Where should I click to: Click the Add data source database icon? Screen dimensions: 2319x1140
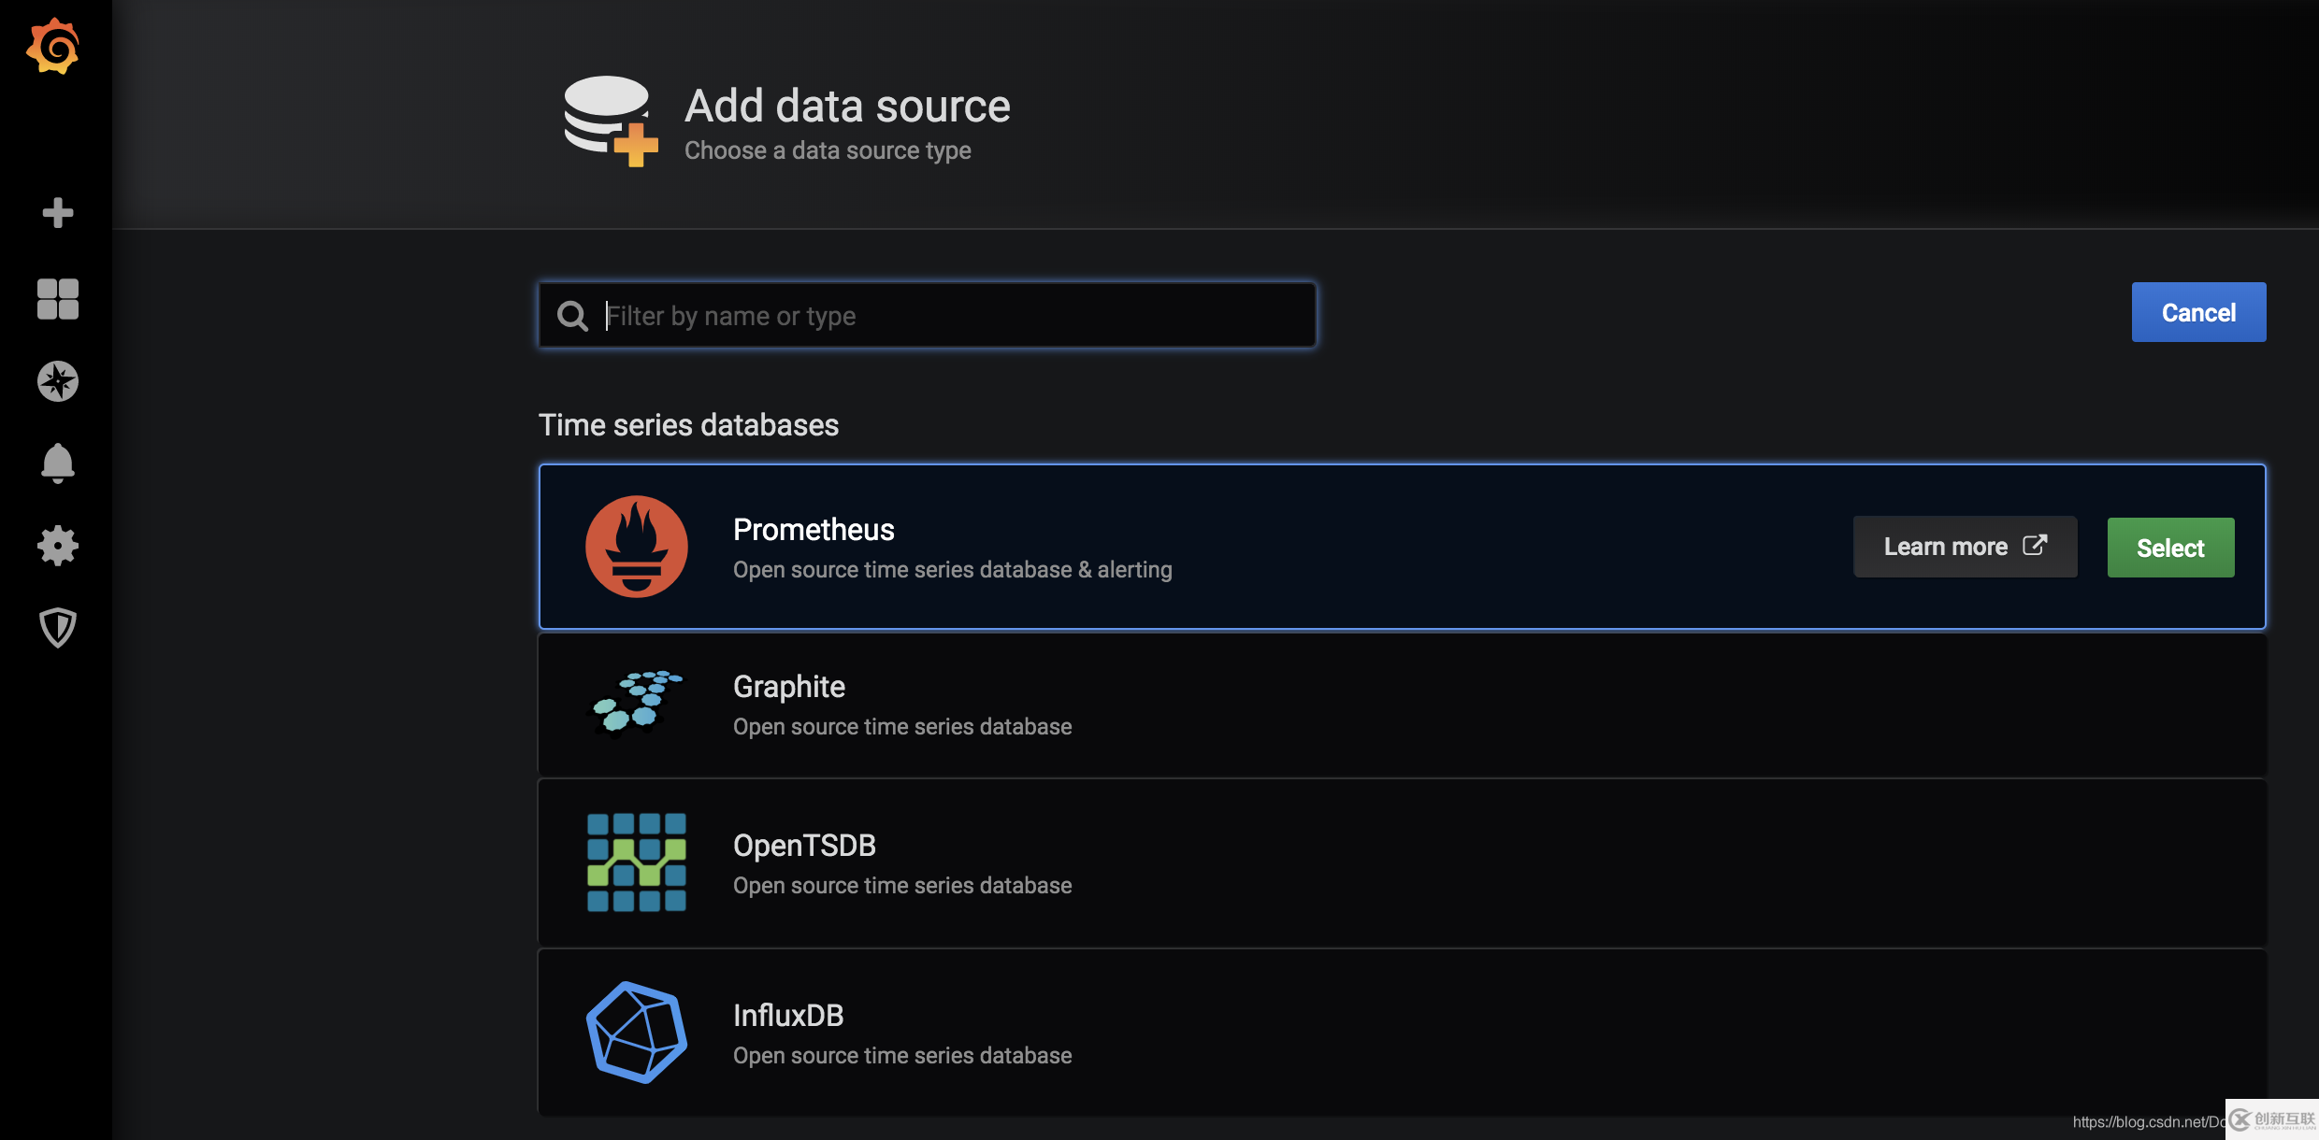(611, 121)
